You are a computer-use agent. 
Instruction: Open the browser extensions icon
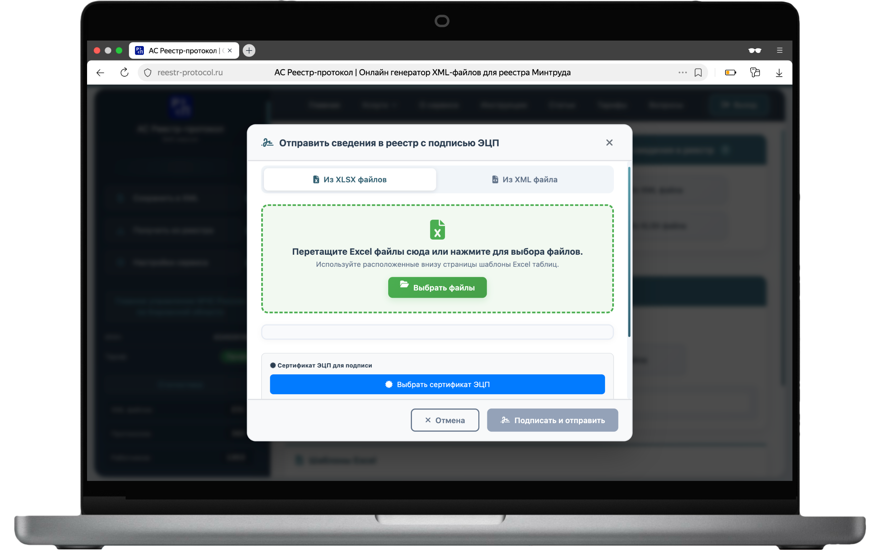click(755, 73)
